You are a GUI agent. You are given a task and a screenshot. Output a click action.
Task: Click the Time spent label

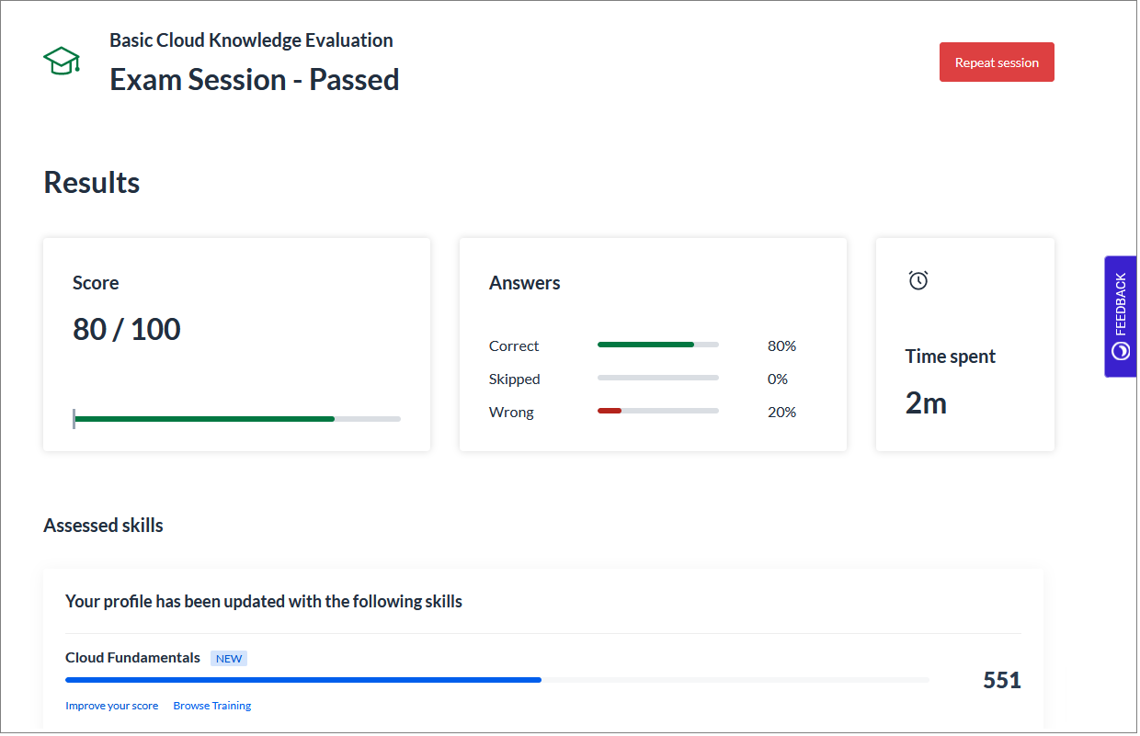tap(951, 357)
